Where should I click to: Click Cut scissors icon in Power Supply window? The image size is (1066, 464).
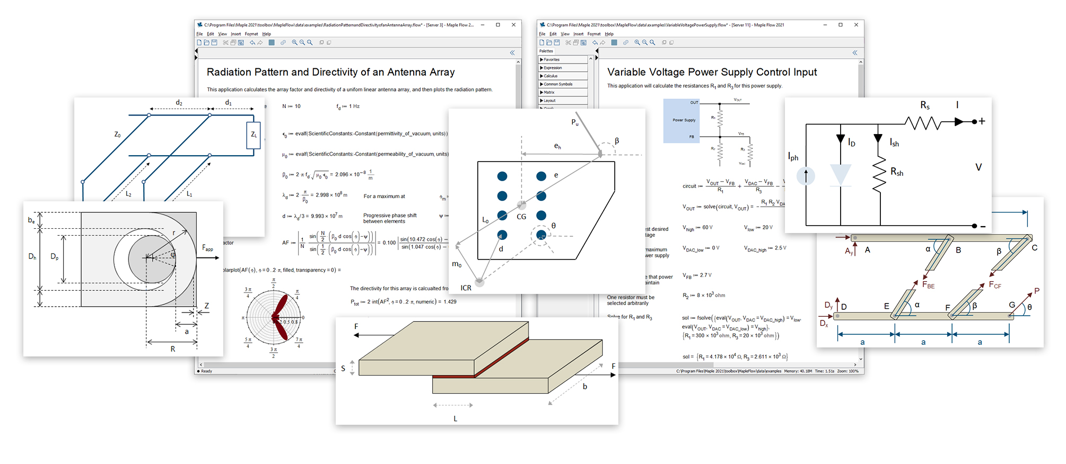tap(568, 42)
